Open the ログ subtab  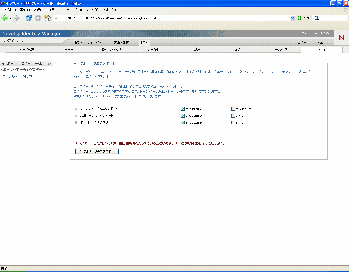[x=237, y=50]
